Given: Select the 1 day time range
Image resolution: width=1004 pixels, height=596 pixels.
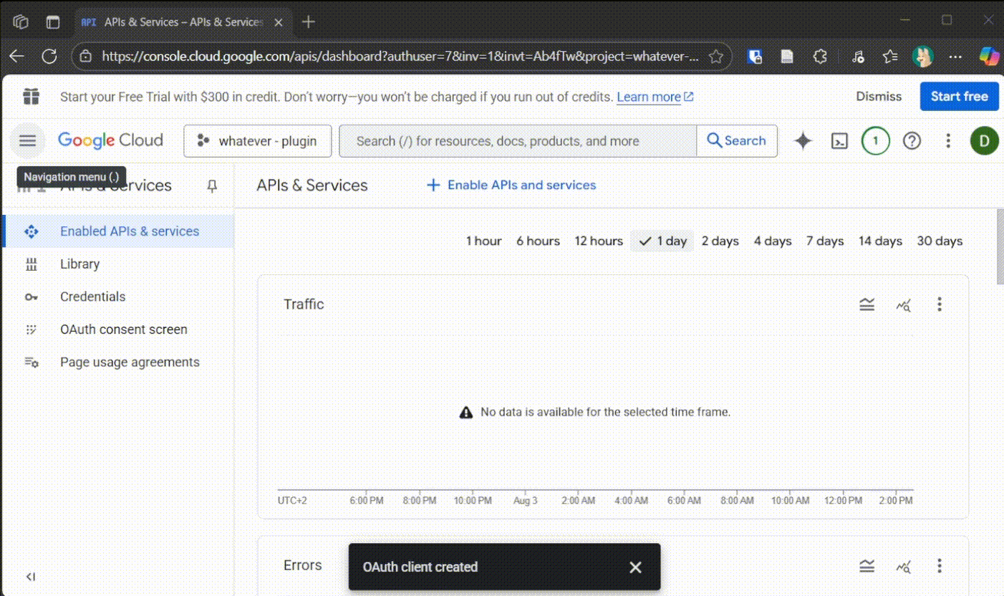Looking at the screenshot, I should (662, 241).
